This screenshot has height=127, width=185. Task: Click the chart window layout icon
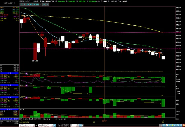tap(175, 125)
